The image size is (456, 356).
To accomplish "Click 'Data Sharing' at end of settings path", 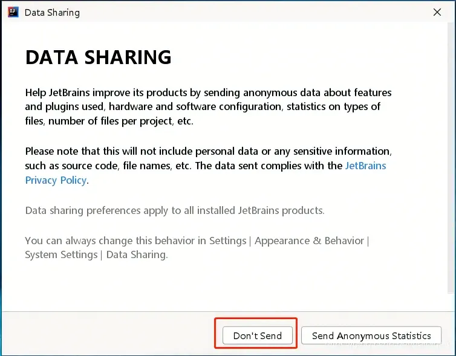I will pyautogui.click(x=136, y=254).
